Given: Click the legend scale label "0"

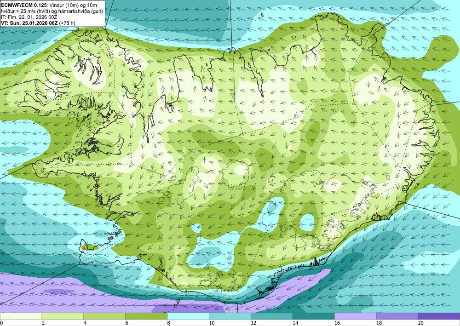Looking at the screenshot, I should (x=1, y=323).
